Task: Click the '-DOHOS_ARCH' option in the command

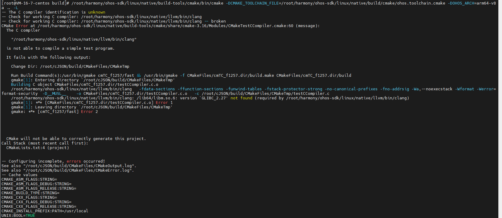Action: point(461,3)
